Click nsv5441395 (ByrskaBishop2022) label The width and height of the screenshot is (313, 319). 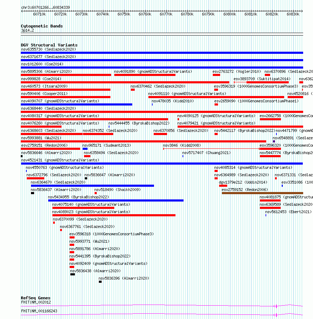point(100,256)
